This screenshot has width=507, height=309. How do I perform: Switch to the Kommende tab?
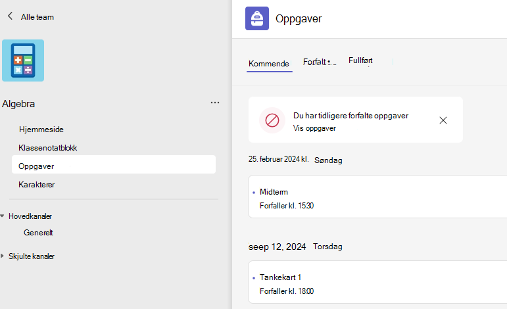tap(269, 63)
